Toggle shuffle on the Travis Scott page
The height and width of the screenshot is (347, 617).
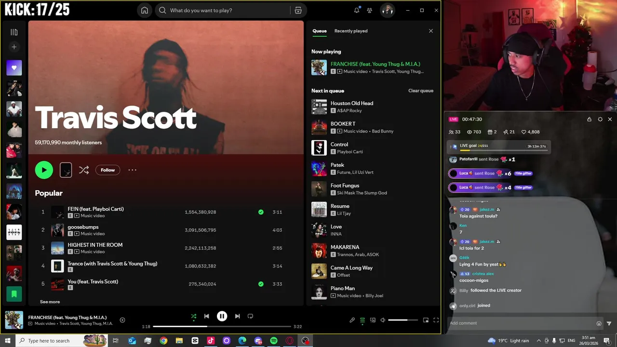click(84, 170)
